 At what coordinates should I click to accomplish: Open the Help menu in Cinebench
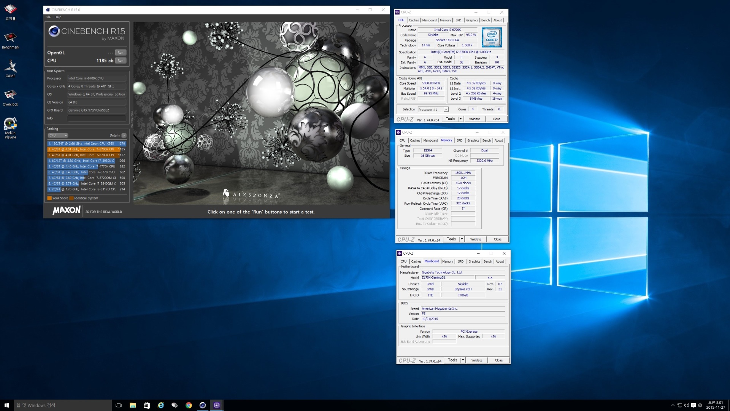pos(58,17)
